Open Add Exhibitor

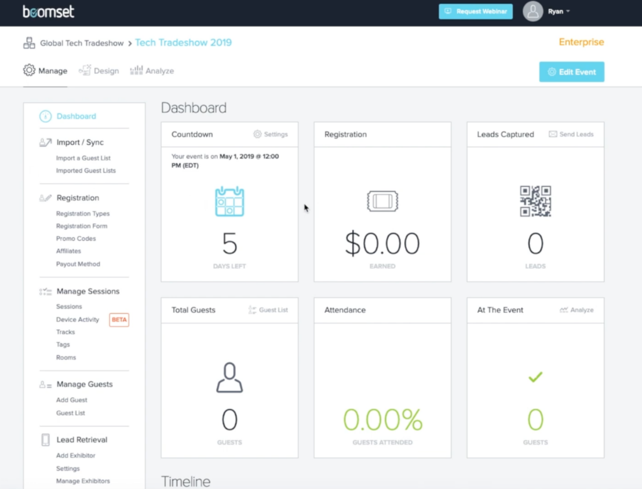click(x=76, y=455)
